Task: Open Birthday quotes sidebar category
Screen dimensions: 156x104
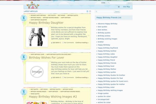Action: point(104,33)
